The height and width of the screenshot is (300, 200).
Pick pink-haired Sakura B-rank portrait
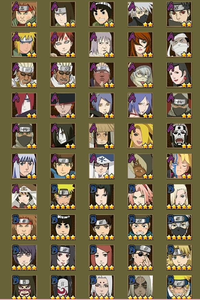(141, 197)
